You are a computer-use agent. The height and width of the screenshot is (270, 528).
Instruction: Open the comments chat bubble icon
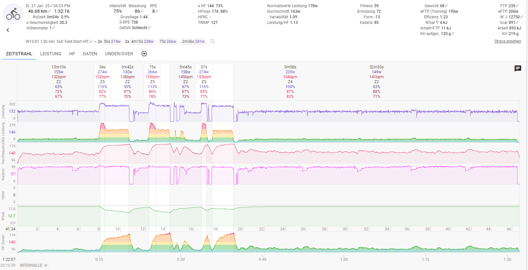pyautogui.click(x=518, y=68)
